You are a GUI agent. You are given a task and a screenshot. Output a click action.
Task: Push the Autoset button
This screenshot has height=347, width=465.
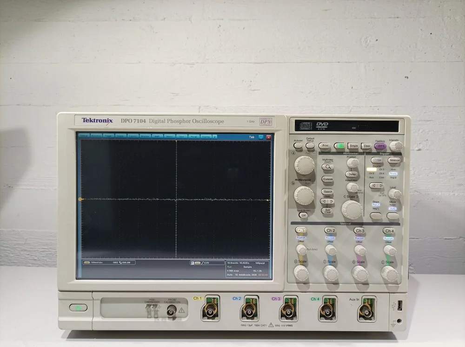[298, 146]
